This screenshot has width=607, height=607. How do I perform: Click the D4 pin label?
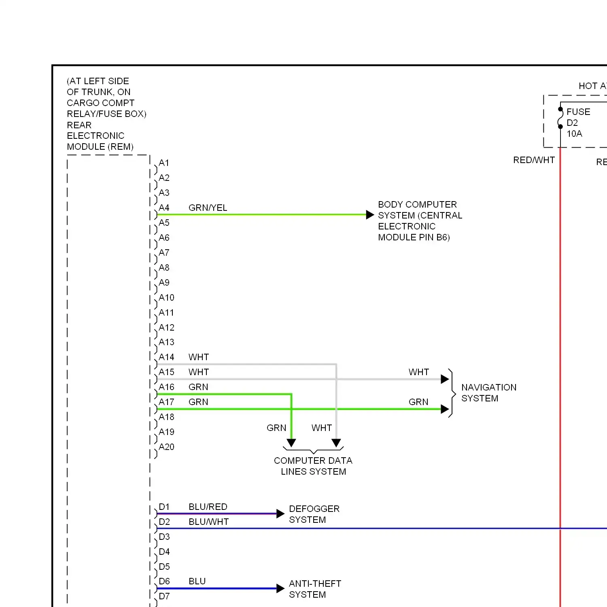pyautogui.click(x=164, y=552)
